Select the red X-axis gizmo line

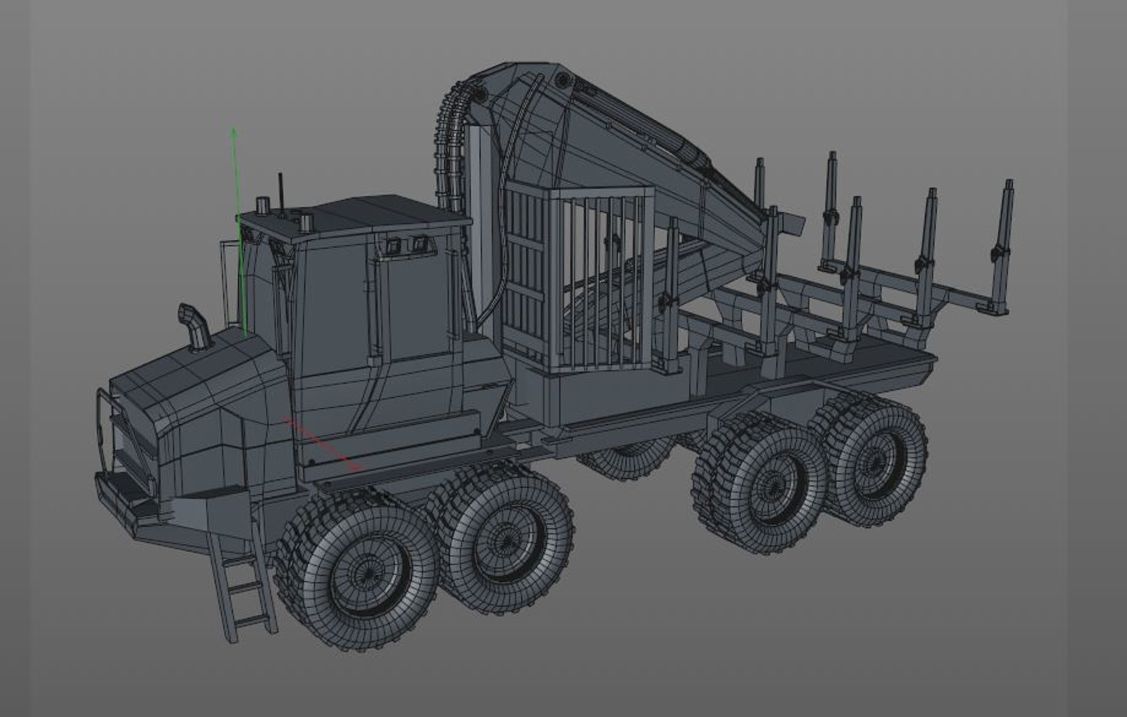[x=324, y=444]
